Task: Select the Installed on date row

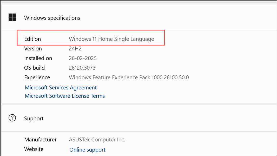Action: point(83,58)
